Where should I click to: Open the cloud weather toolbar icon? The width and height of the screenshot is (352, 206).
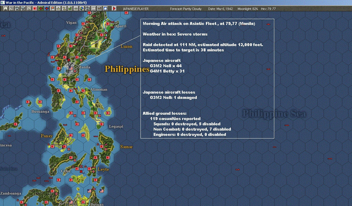pyautogui.click(x=105, y=9)
